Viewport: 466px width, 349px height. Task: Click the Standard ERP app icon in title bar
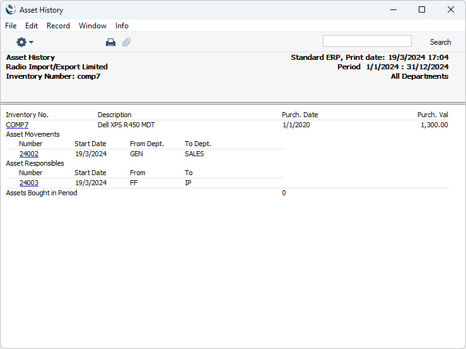pos(10,9)
